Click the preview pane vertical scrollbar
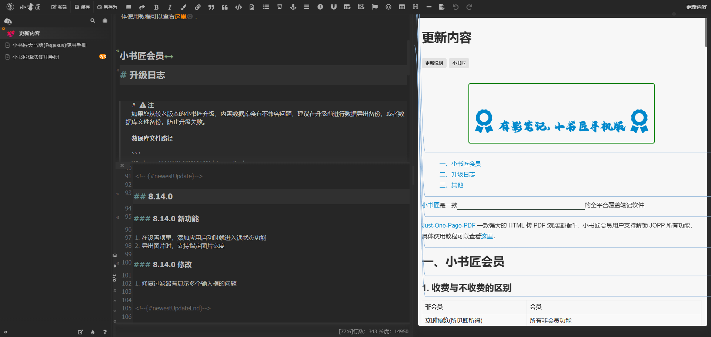Viewport: 711px width, 337px height. click(706, 33)
